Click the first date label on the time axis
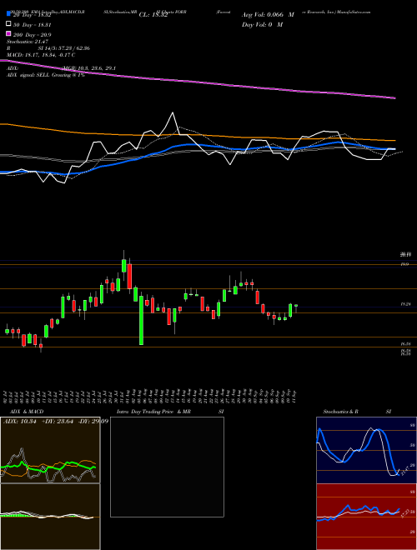417x550 pixels. tap(7, 397)
